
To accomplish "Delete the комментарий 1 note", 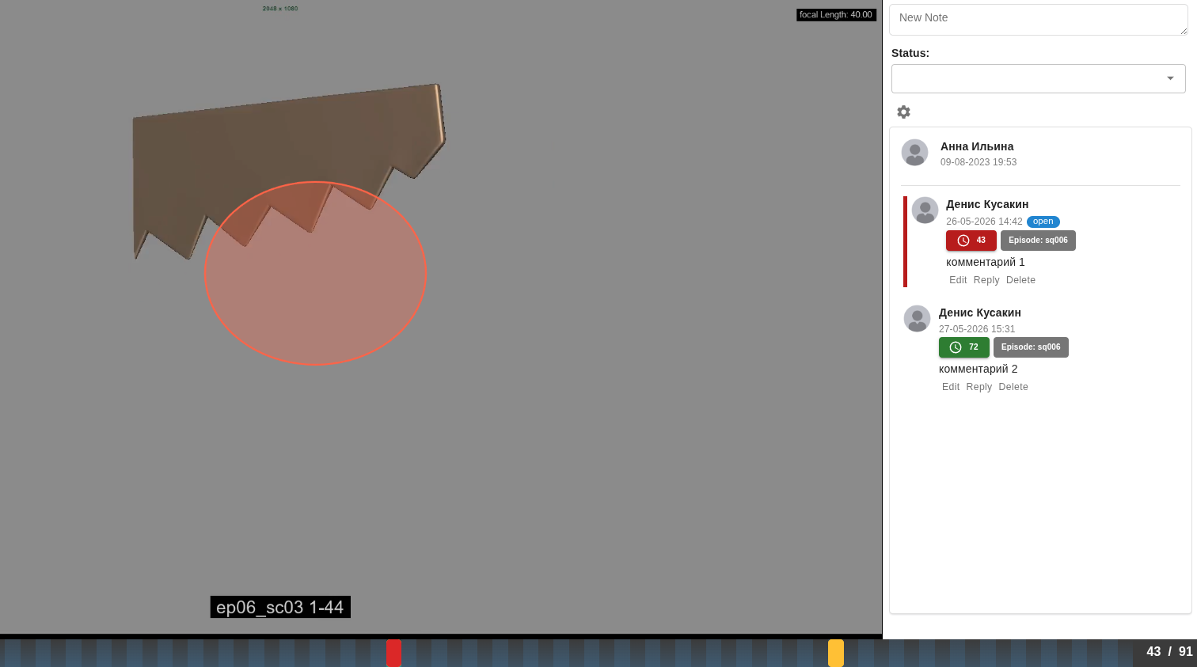I will (1020, 280).
